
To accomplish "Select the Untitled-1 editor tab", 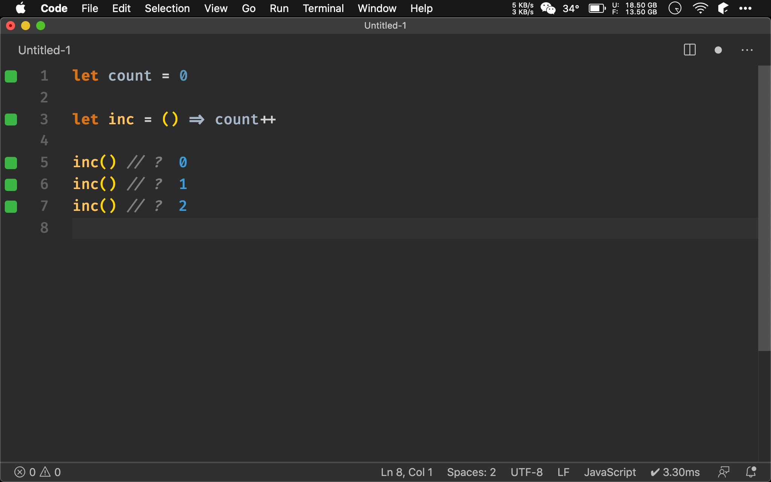I will tap(44, 50).
